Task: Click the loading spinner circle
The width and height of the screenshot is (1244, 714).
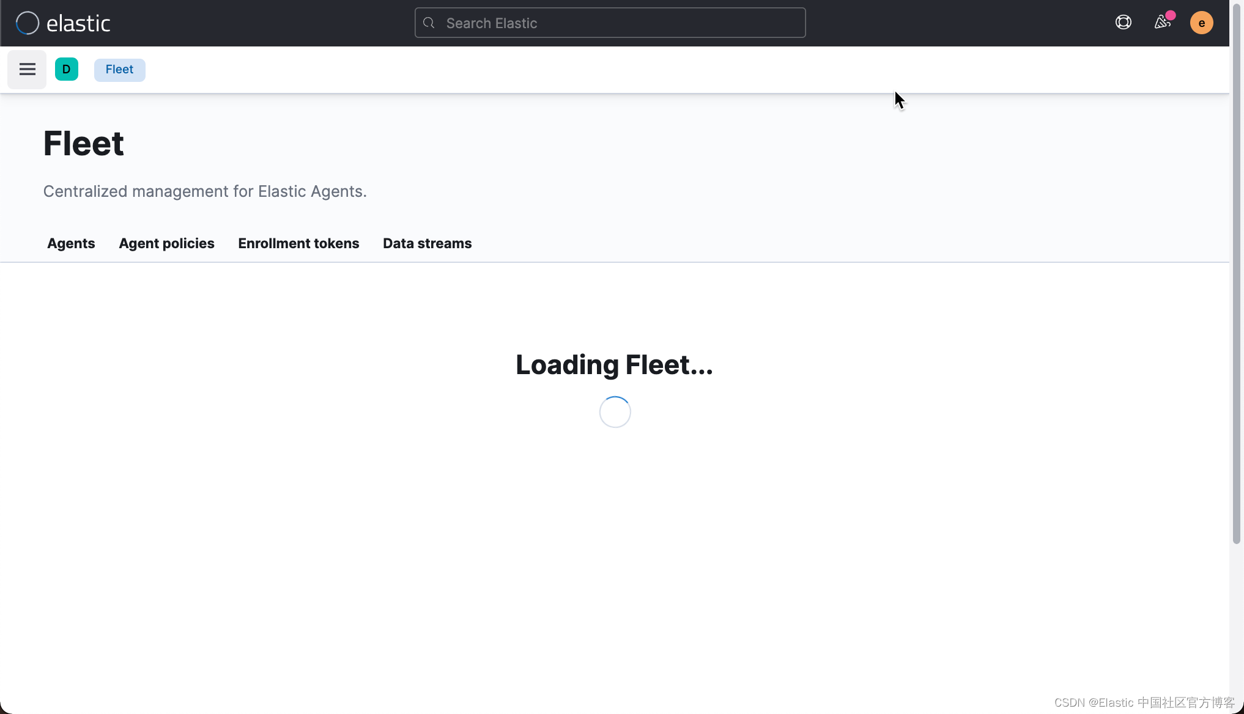Action: tap(615, 412)
